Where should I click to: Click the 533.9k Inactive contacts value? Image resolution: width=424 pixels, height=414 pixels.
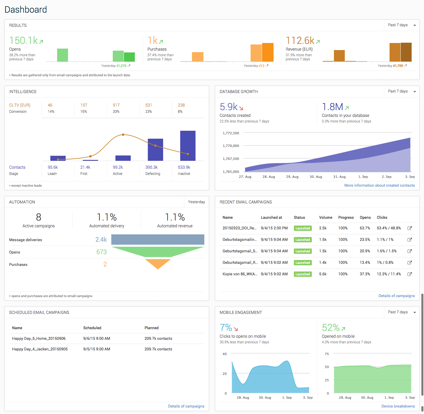tap(184, 167)
